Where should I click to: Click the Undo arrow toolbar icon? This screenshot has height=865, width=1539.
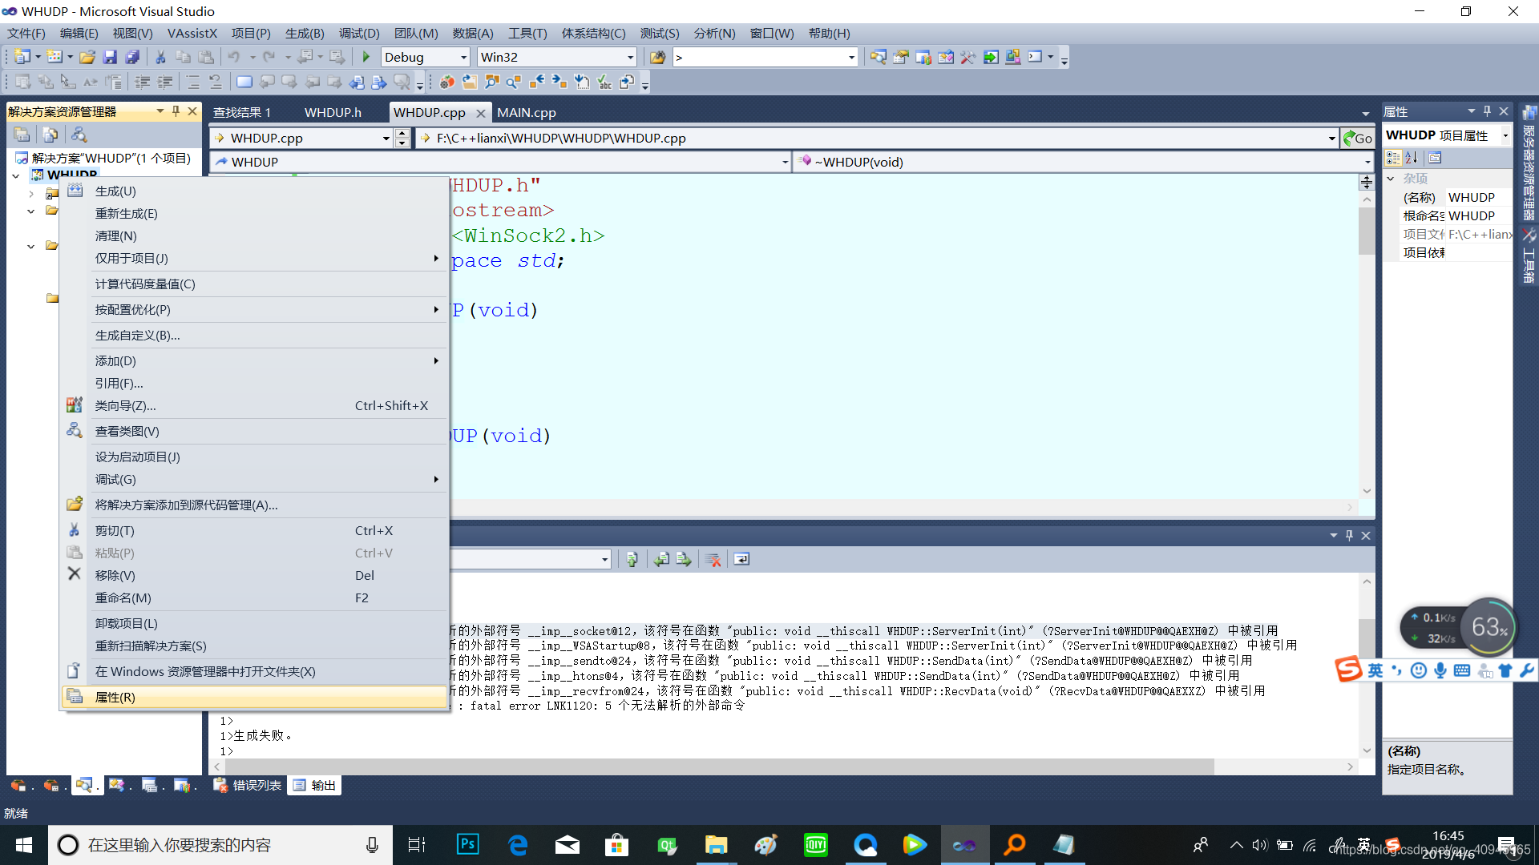[234, 57]
